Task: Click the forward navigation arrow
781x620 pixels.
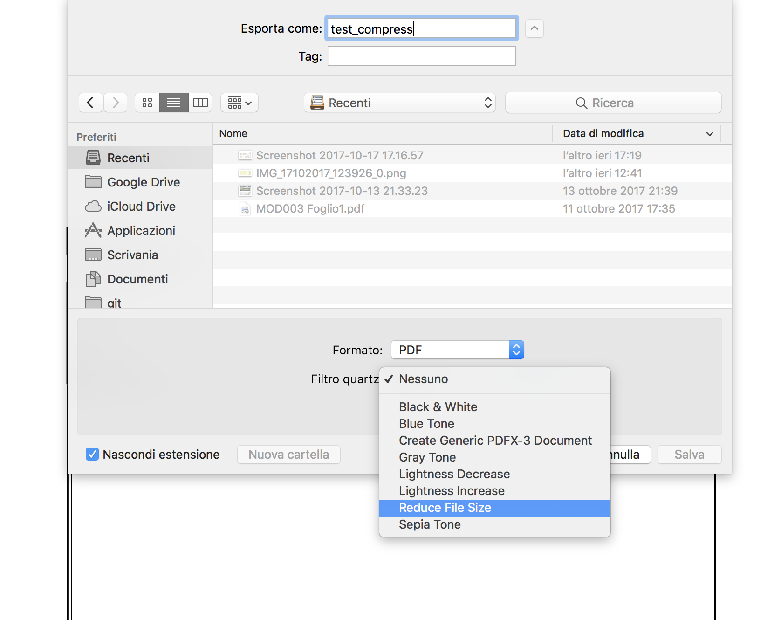Action: tap(116, 103)
